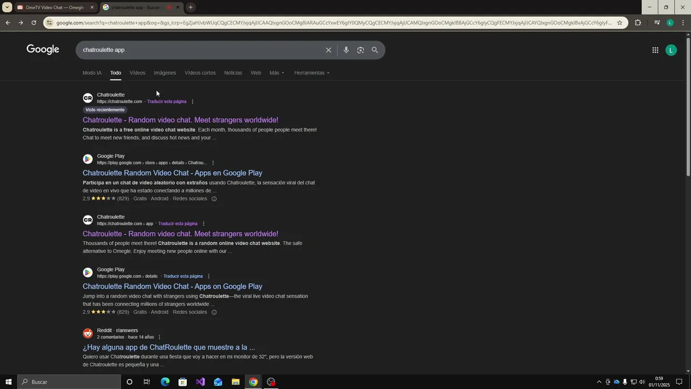Open the Google account avatar

(x=671, y=50)
